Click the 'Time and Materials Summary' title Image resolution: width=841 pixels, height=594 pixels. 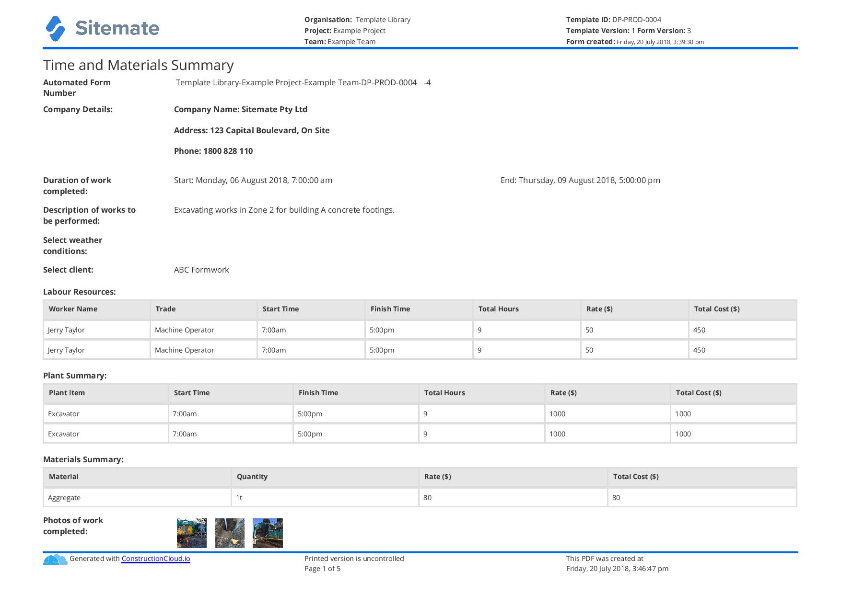coord(139,65)
